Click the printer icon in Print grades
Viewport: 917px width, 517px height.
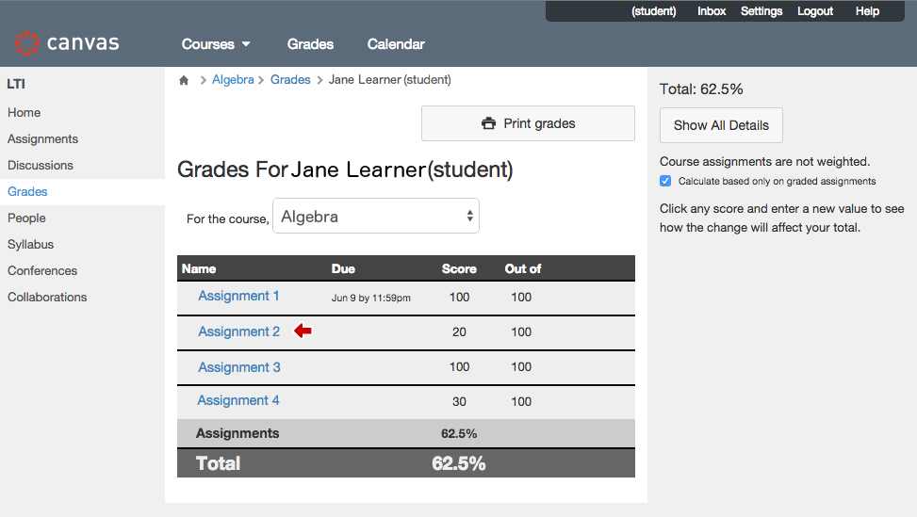click(x=488, y=123)
